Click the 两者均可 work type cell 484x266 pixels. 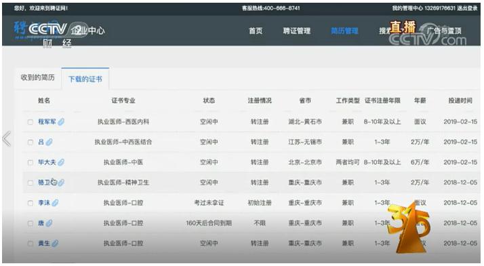coord(348,162)
